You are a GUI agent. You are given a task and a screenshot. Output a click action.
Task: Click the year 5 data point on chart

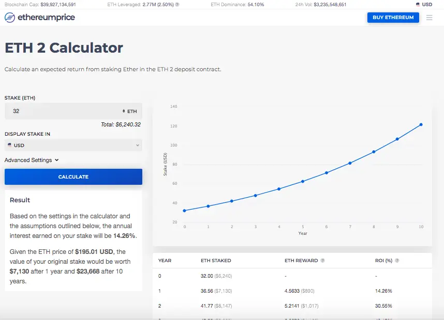[x=303, y=181]
